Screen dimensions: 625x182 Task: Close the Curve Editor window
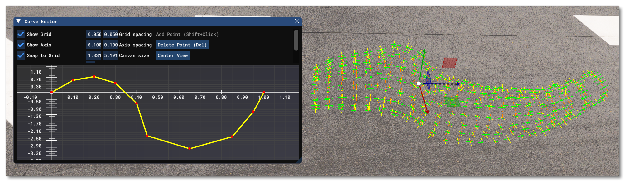[297, 21]
